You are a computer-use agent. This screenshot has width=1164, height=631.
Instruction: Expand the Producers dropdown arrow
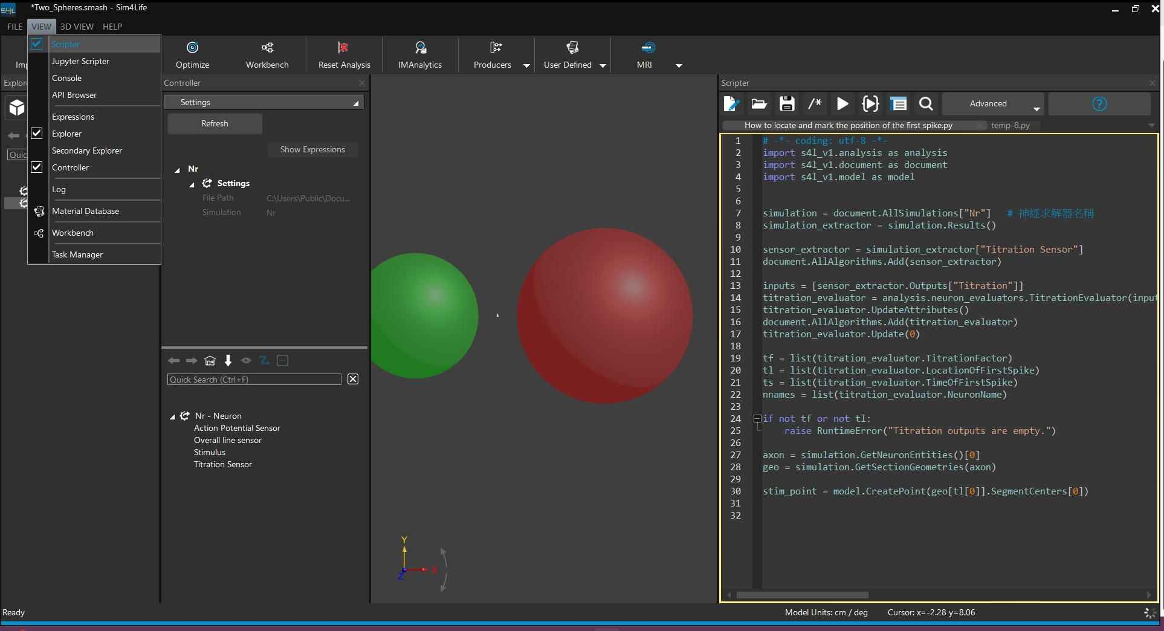(526, 65)
